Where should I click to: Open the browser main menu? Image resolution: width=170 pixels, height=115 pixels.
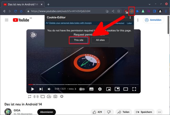166,11
